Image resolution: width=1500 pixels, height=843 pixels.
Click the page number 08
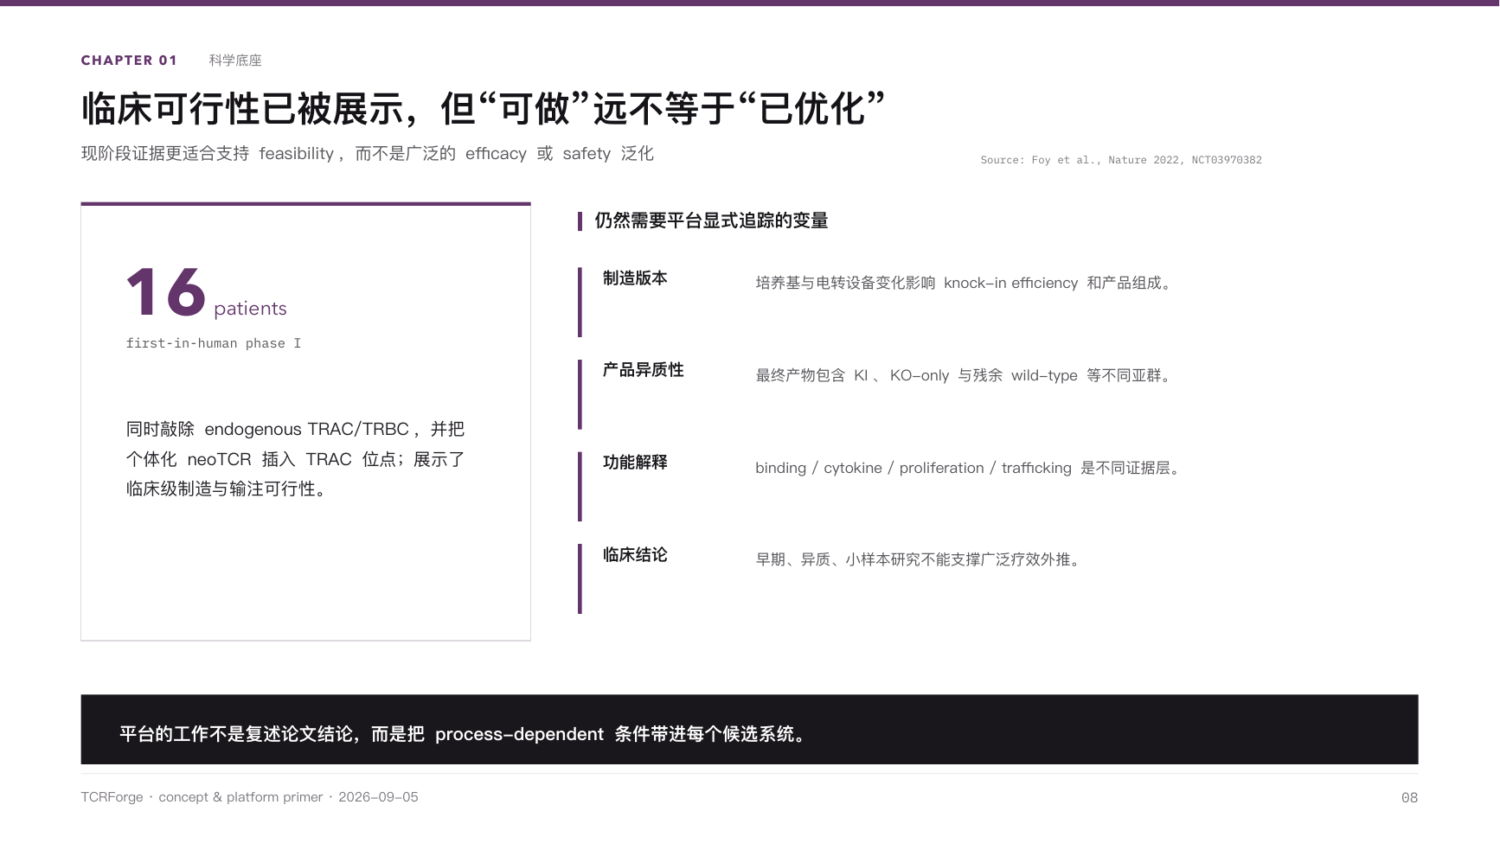tap(1409, 798)
